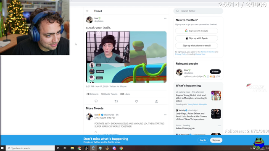Open the more options menu on rae's tweet
269x151 pixels.
[165, 115]
